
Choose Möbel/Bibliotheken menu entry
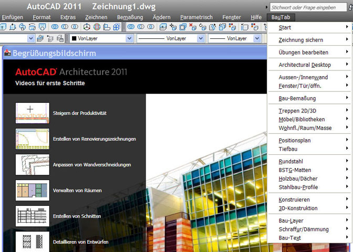[x=309, y=119]
